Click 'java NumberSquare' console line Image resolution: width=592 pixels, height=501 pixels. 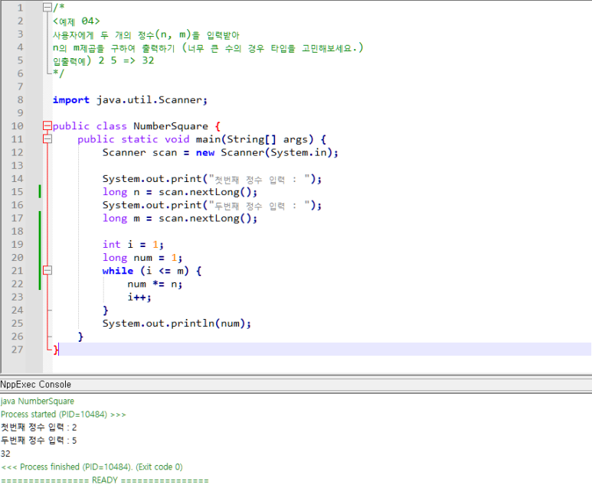point(38,401)
